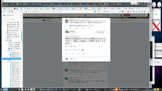Toggle the sidebar icon in toolbar
This screenshot has width=162, height=91.
[x=123, y=12]
